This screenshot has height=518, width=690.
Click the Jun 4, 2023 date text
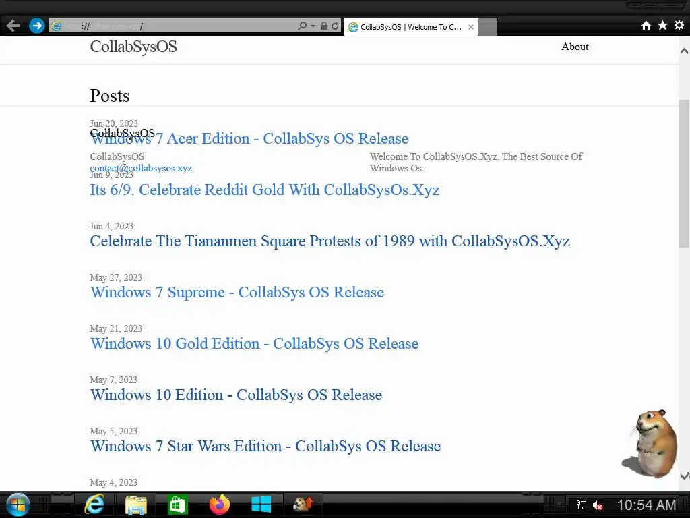(x=111, y=226)
